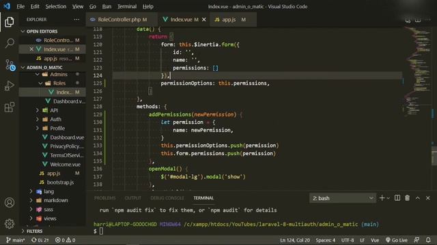This screenshot has width=437, height=245.
Task: Change Vue language mode
Action: tap(375, 240)
